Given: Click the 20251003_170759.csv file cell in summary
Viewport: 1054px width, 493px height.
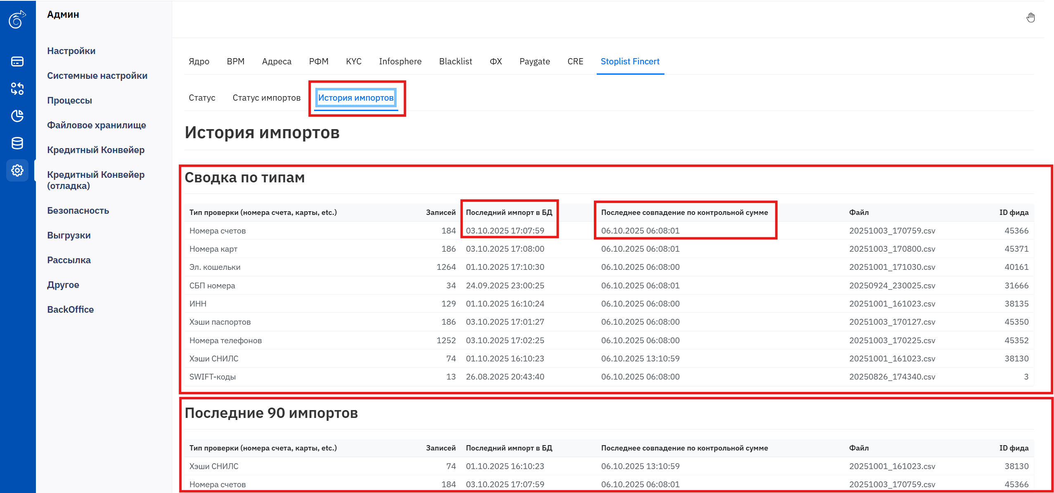Looking at the screenshot, I should click(x=892, y=231).
